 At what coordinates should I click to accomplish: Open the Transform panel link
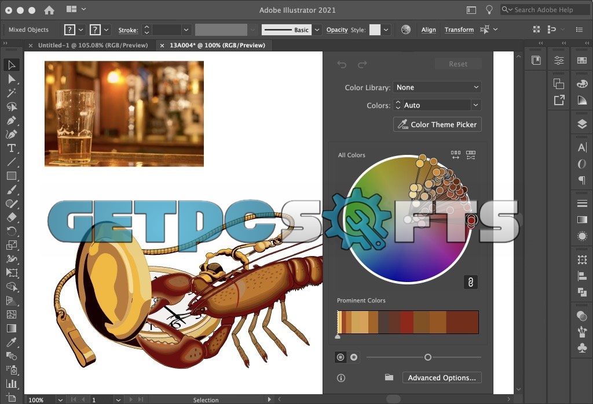click(459, 29)
